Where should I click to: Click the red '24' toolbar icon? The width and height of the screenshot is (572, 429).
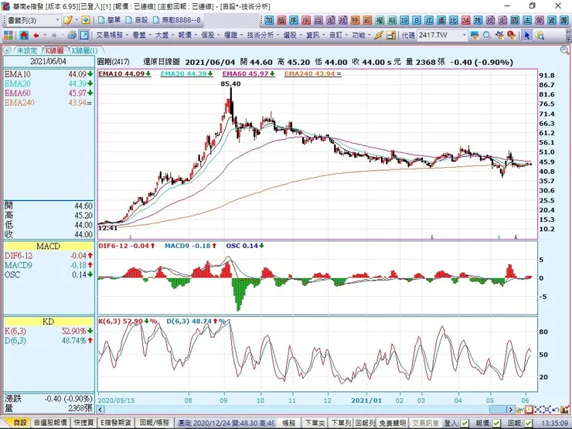(x=465, y=20)
